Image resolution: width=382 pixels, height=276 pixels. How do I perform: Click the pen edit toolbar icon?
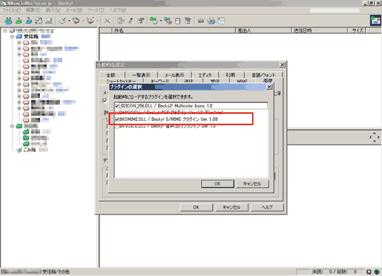tap(131, 21)
